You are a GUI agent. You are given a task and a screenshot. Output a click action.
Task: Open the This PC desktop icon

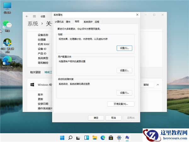tap(7, 8)
